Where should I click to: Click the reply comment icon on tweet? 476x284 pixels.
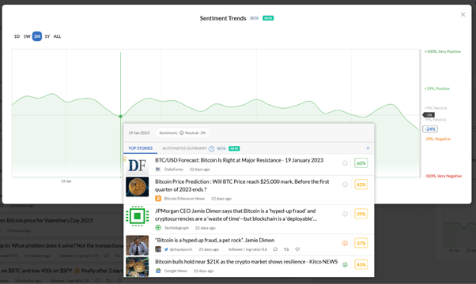275,249
